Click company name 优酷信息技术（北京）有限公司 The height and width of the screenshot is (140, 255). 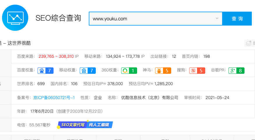point(150,98)
